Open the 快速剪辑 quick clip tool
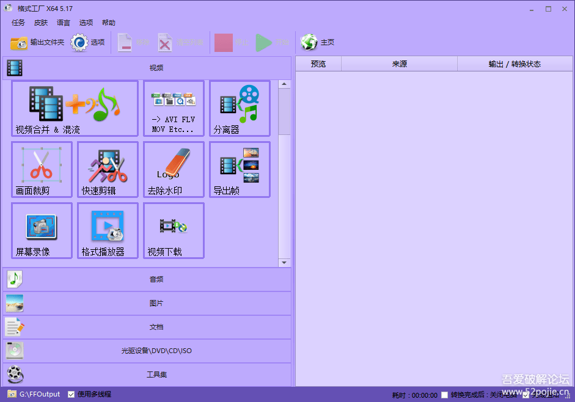This screenshot has width=575, height=402. (x=108, y=169)
